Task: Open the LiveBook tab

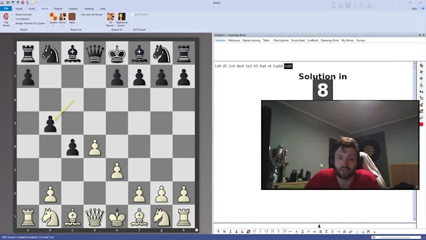Action: coord(313,41)
